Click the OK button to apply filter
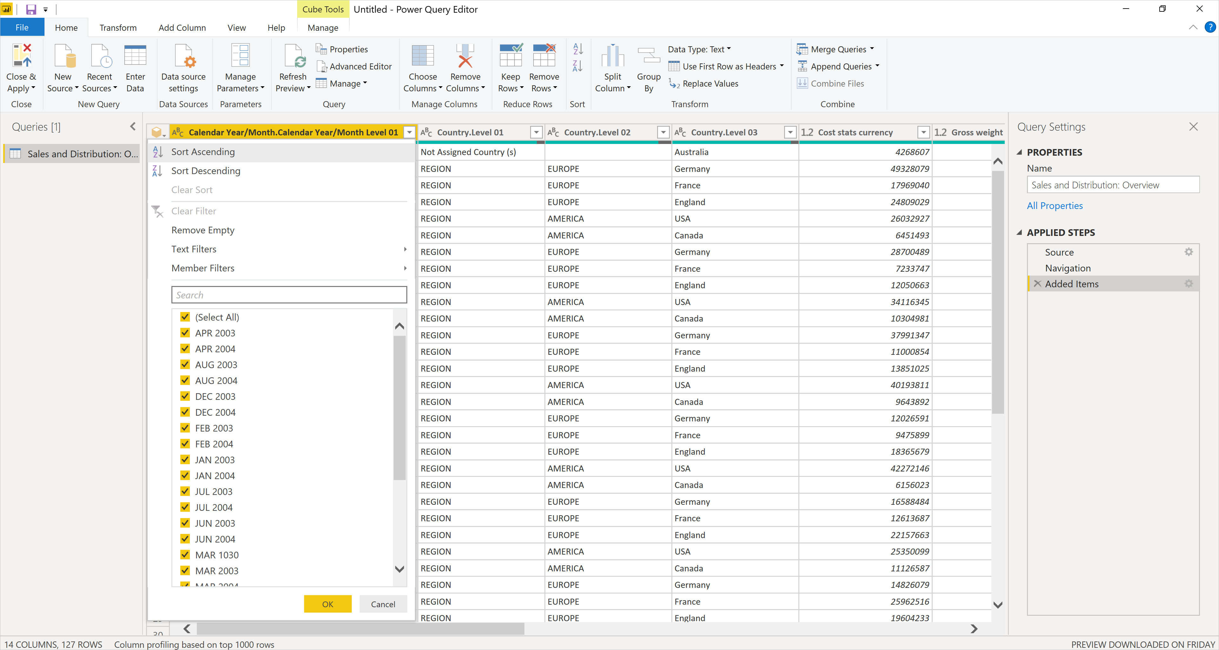Viewport: 1219px width, 650px height. 327,604
